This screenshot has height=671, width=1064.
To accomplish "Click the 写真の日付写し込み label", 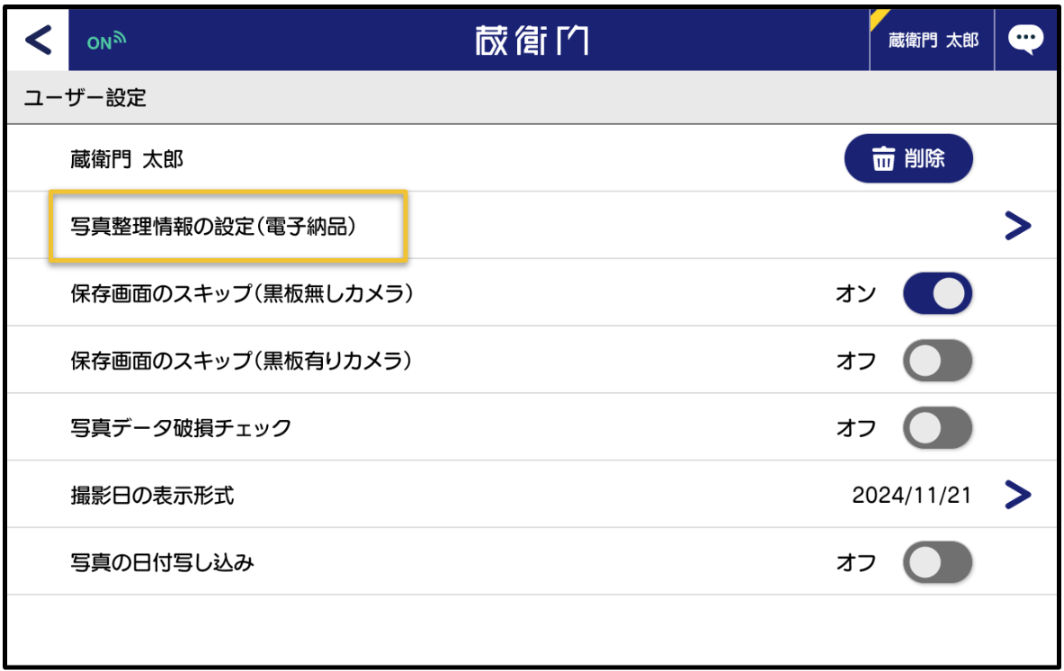I will click(162, 563).
